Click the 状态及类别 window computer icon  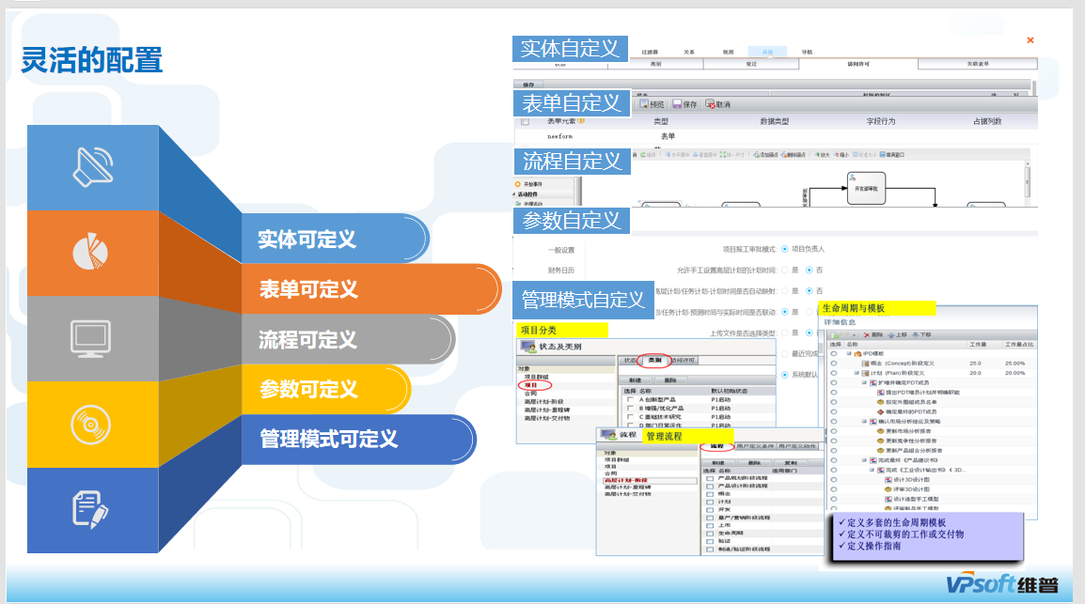coord(528,347)
